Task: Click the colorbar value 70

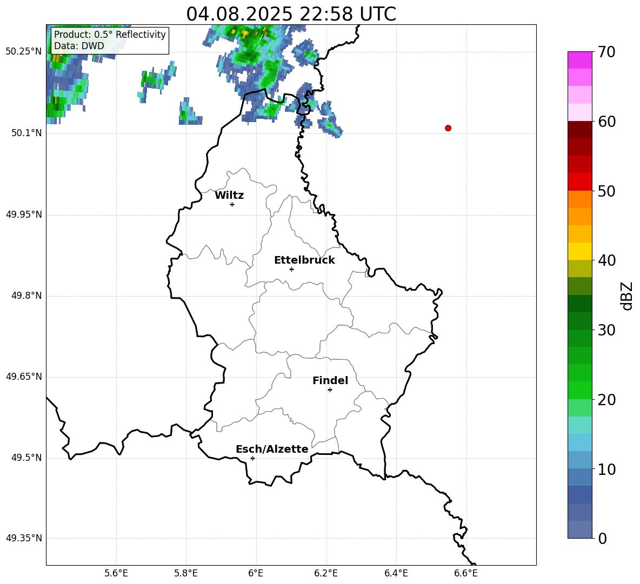Action: point(606,52)
